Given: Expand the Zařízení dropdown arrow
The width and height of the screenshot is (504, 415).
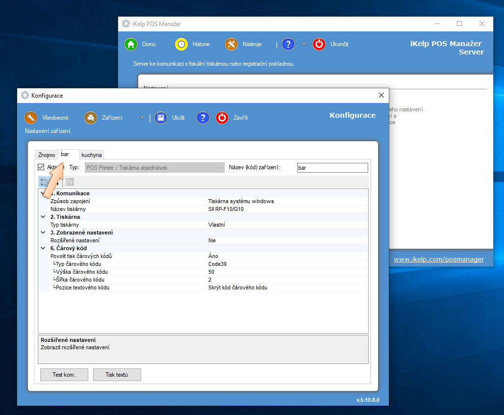Looking at the screenshot, I should pos(142,118).
